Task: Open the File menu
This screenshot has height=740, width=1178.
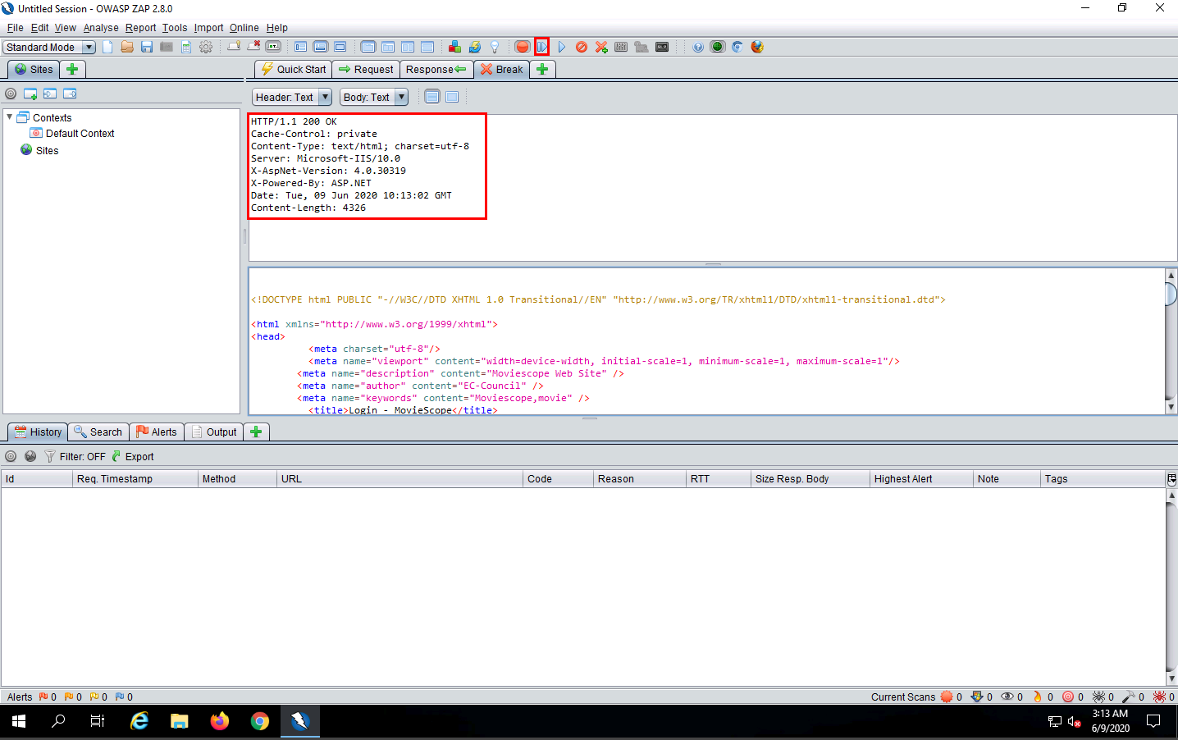Action: [x=15, y=27]
